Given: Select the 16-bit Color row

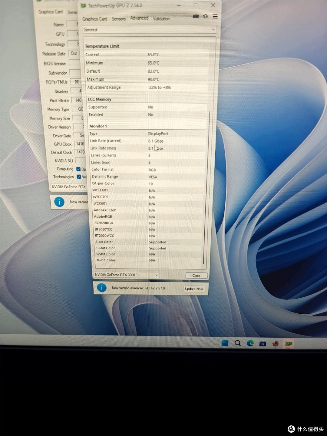Looking at the screenshot, I should (x=149, y=260).
